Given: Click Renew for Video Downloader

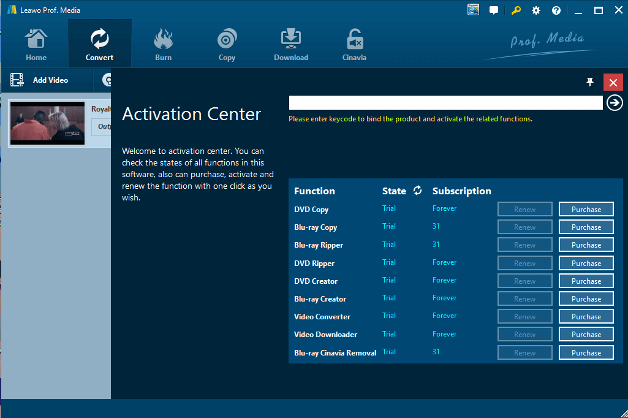Looking at the screenshot, I should (x=524, y=334).
